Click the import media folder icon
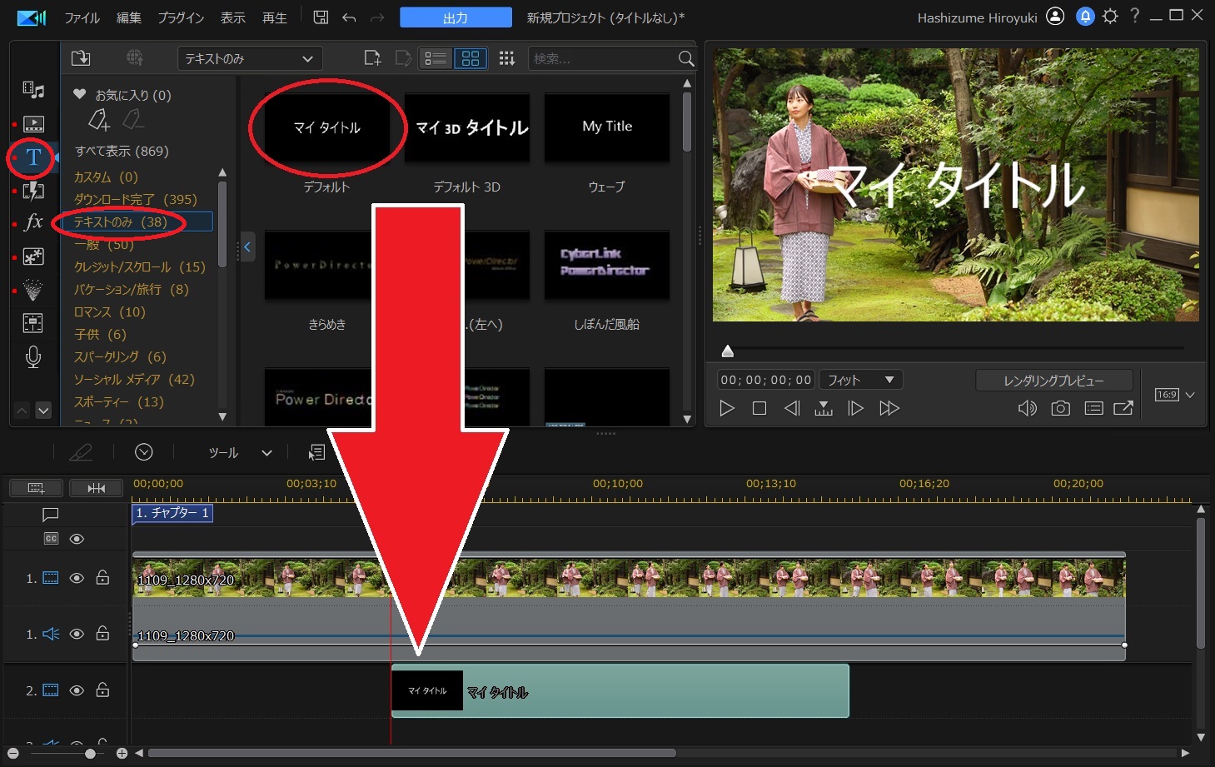 tap(81, 58)
